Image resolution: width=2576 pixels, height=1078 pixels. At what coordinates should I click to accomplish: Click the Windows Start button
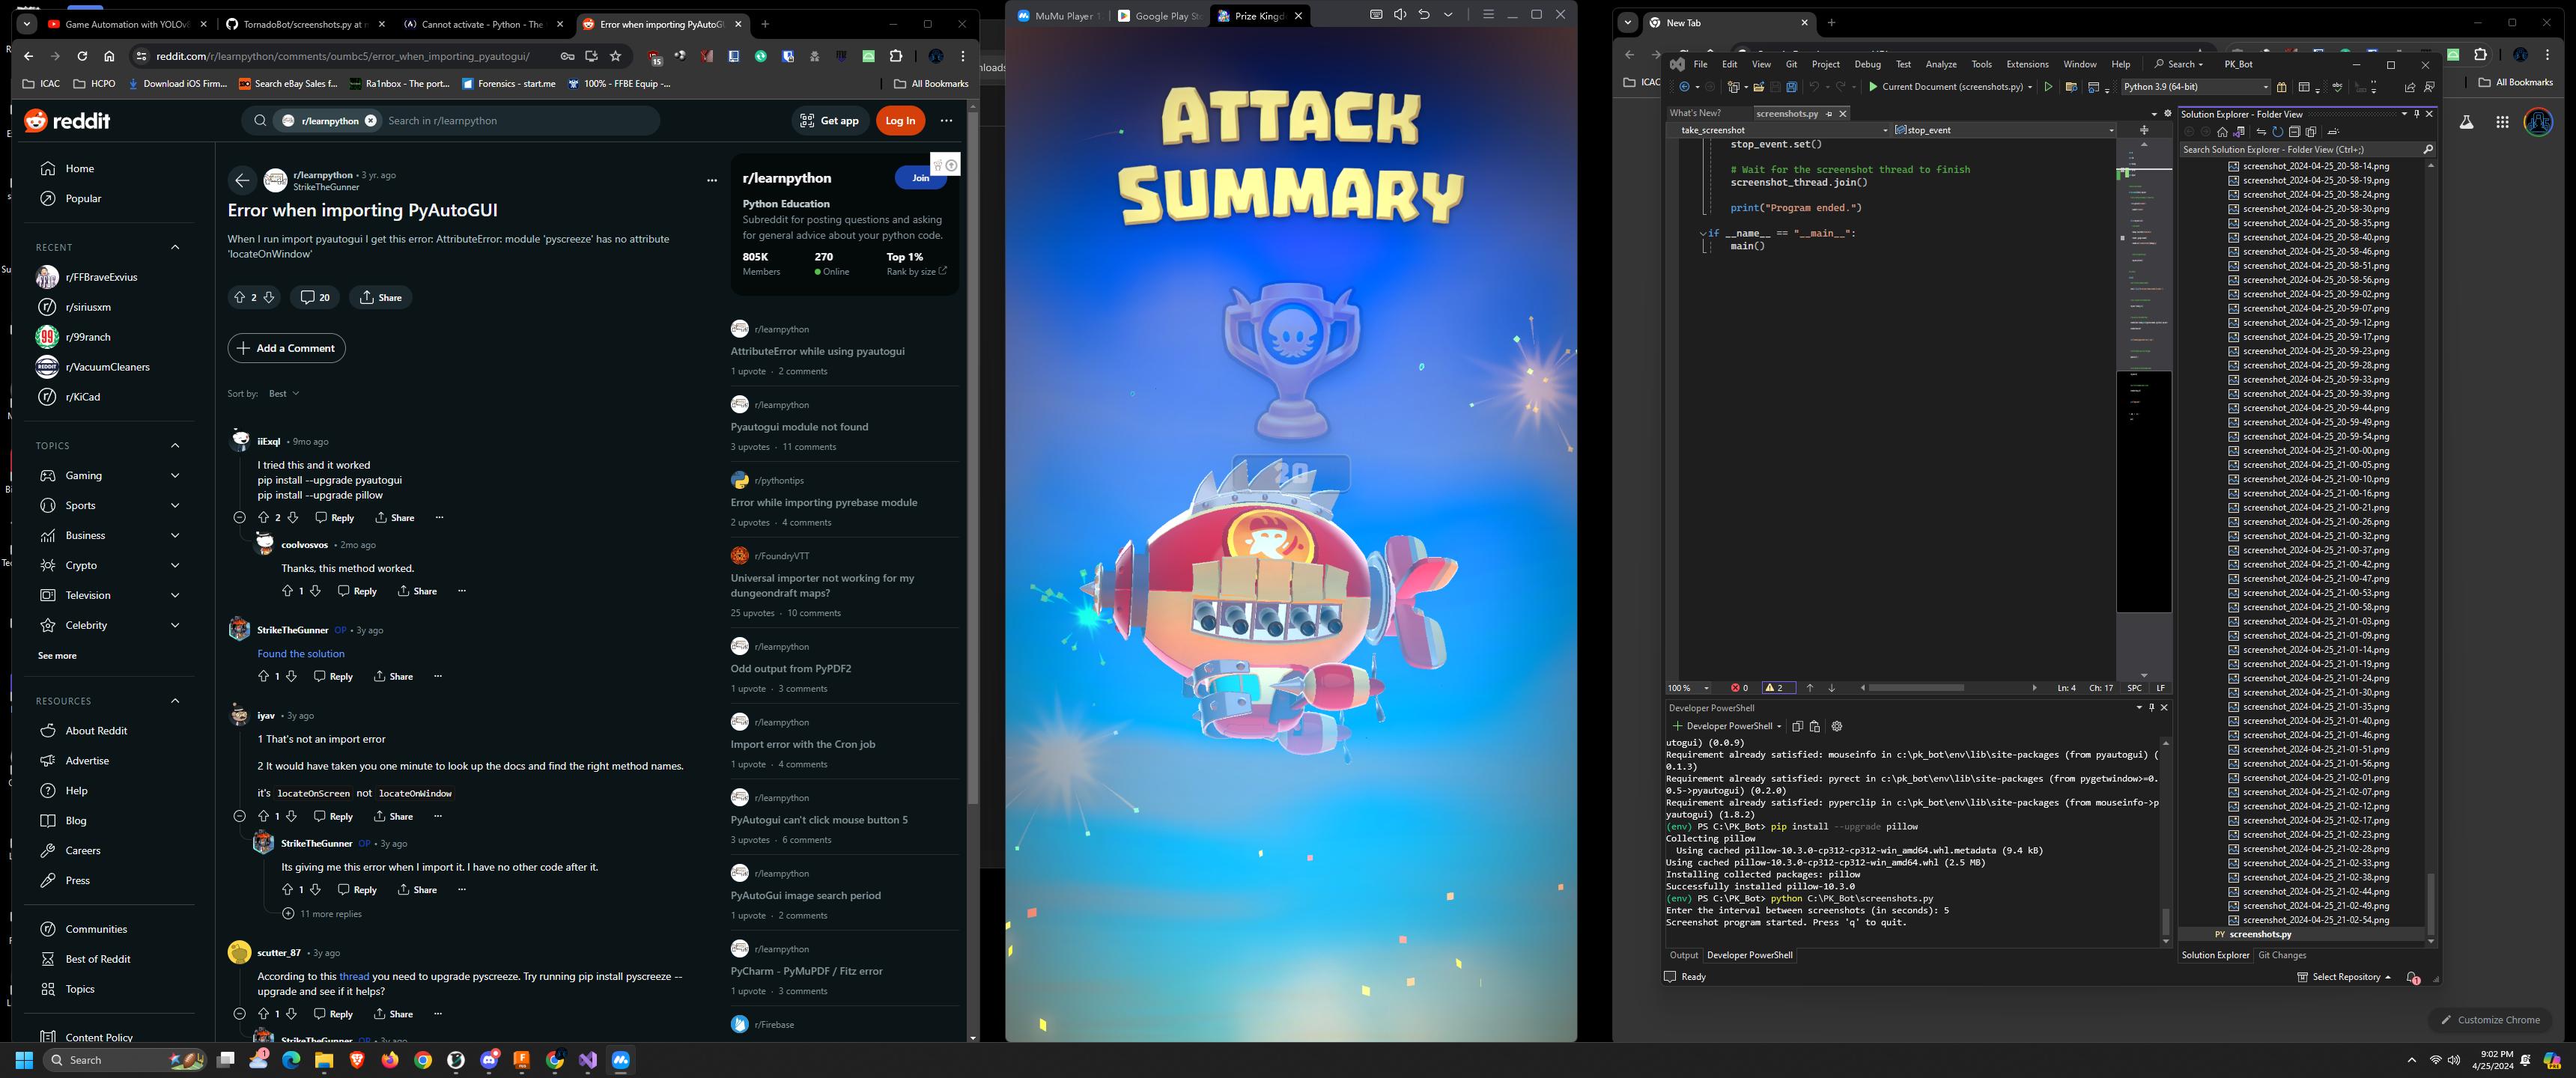pos(24,1060)
